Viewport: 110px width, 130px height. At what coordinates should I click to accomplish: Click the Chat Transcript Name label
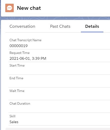pos(25,40)
